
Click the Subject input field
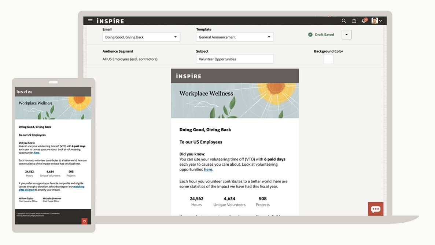coord(235,59)
